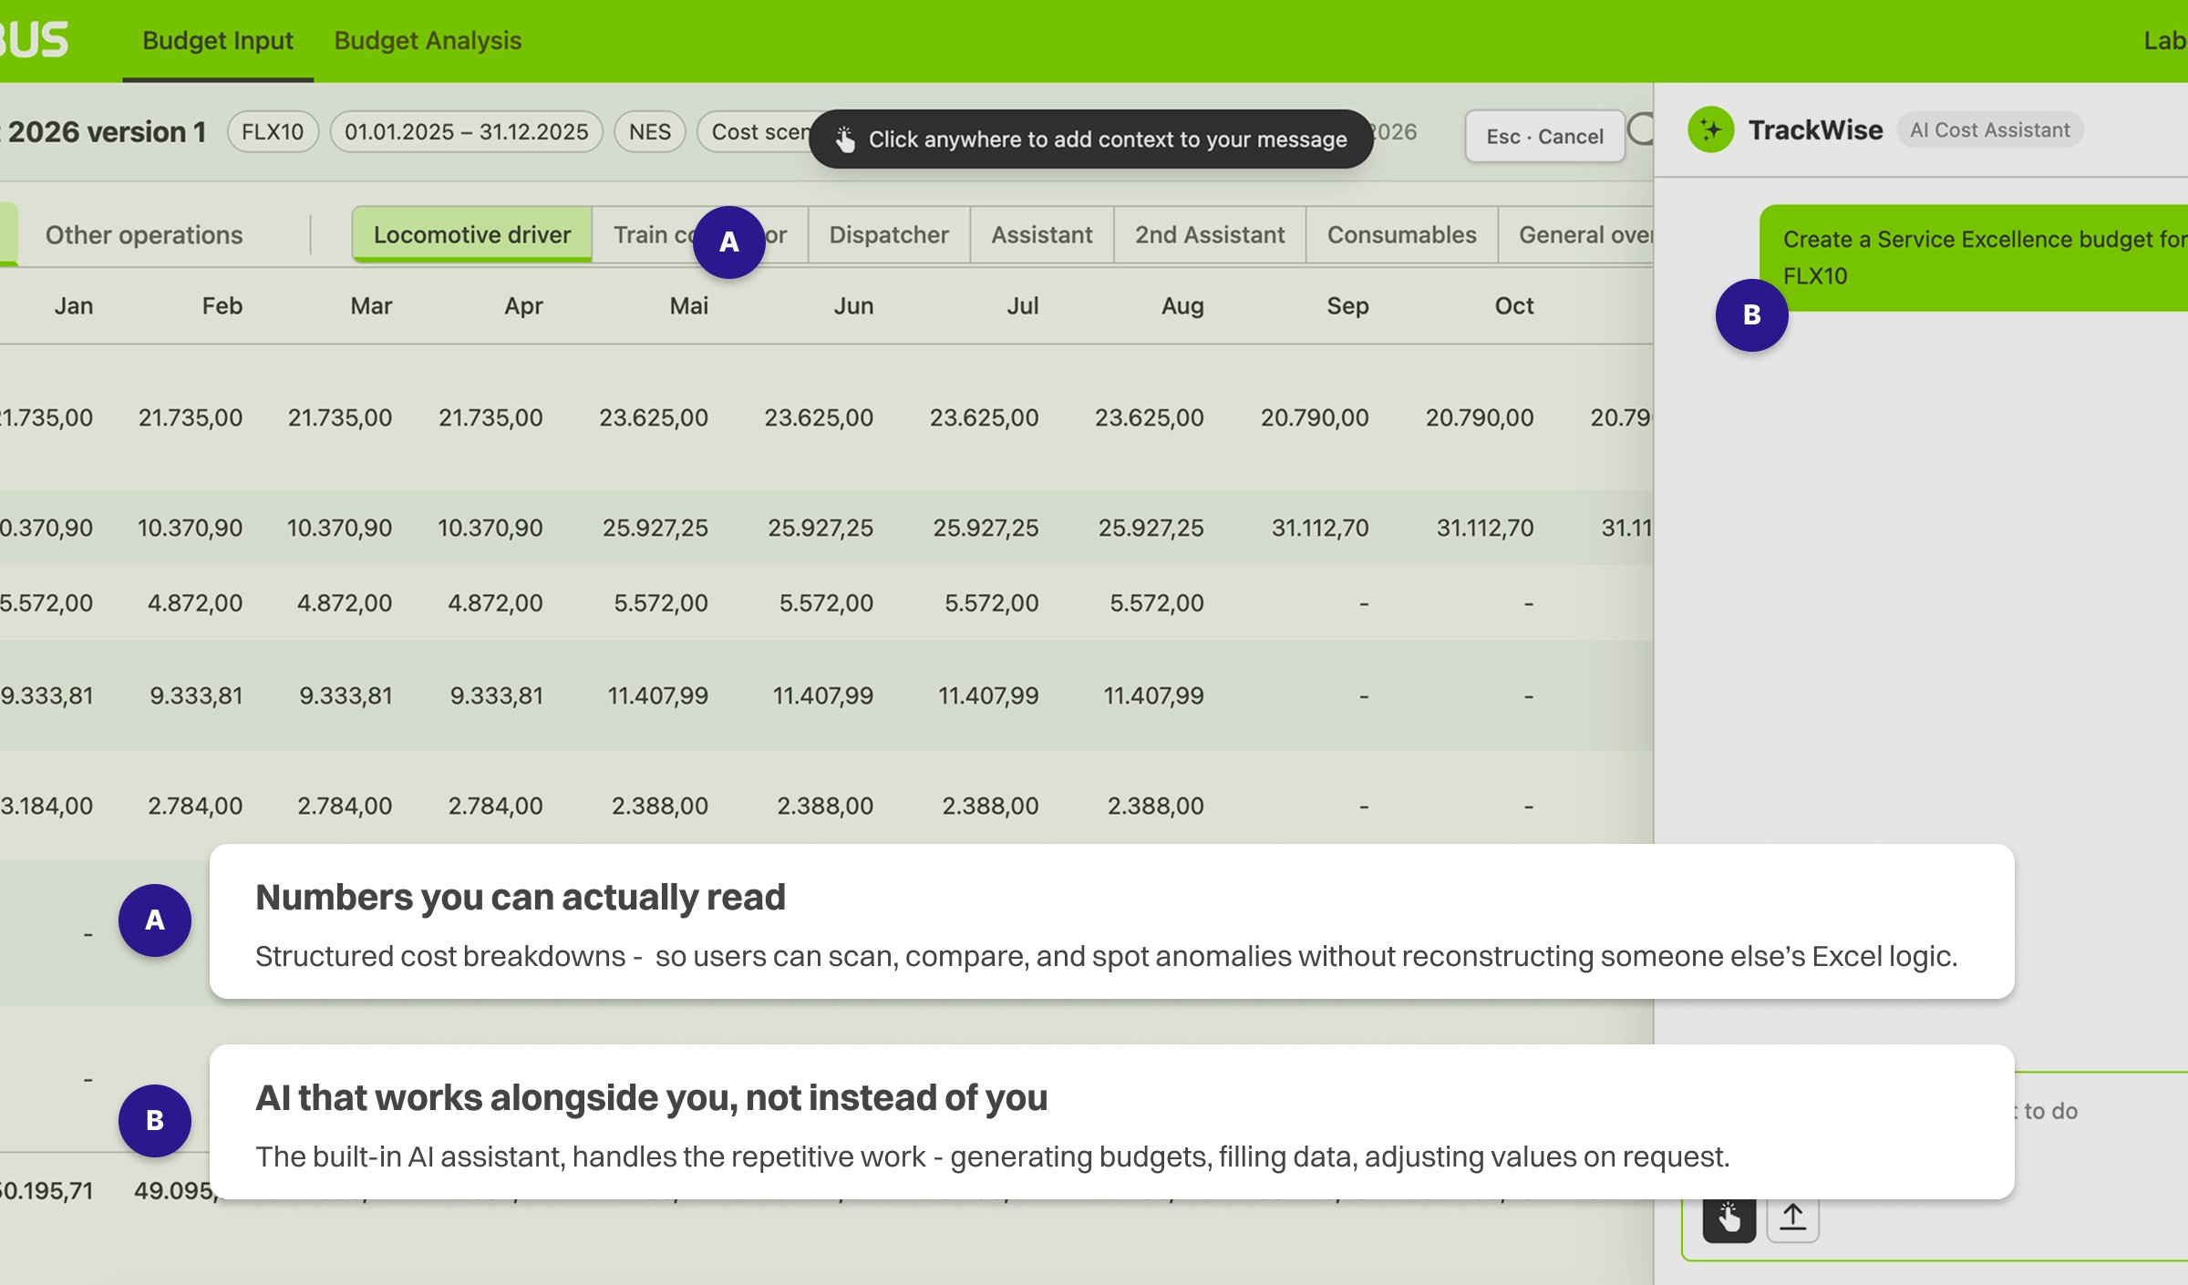Click the NES filter chip
Screen dimensions: 2188x1285
tap(649, 131)
